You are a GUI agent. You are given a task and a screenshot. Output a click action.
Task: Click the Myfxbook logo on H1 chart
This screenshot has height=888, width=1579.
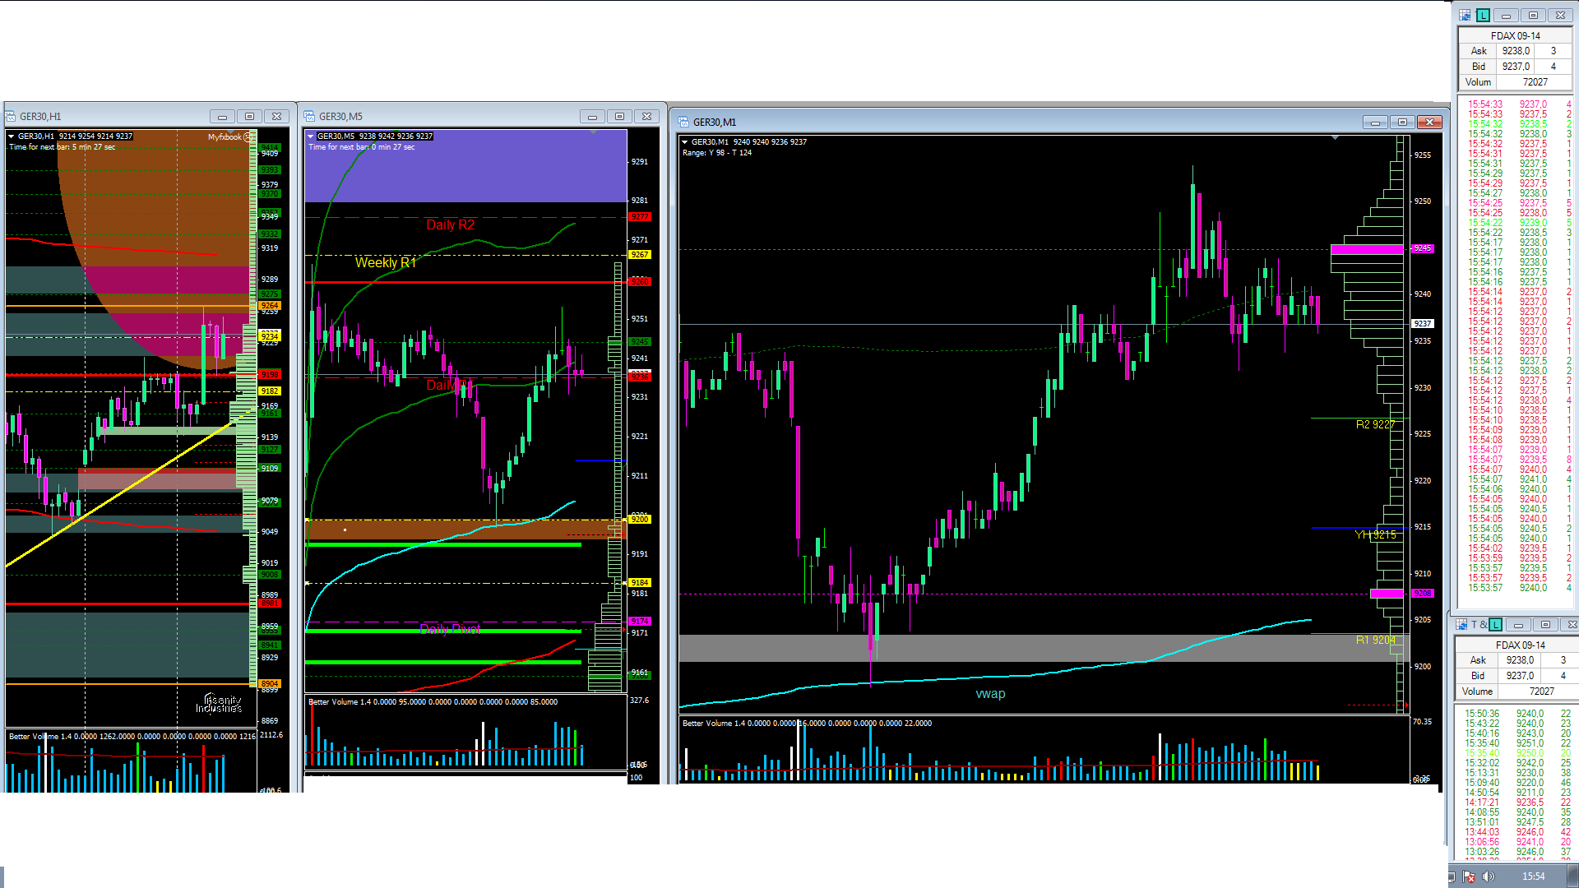click(x=230, y=137)
